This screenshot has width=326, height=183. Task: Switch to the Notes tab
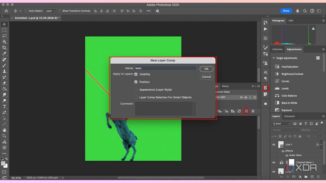[x=225, y=86]
